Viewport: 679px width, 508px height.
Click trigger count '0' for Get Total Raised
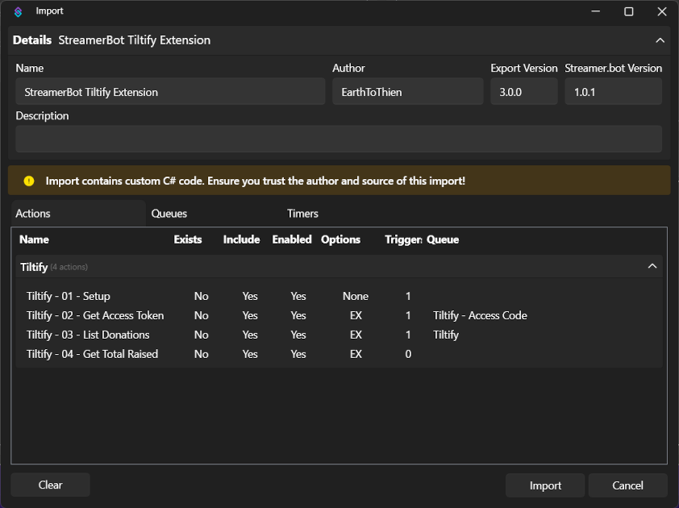(x=408, y=354)
